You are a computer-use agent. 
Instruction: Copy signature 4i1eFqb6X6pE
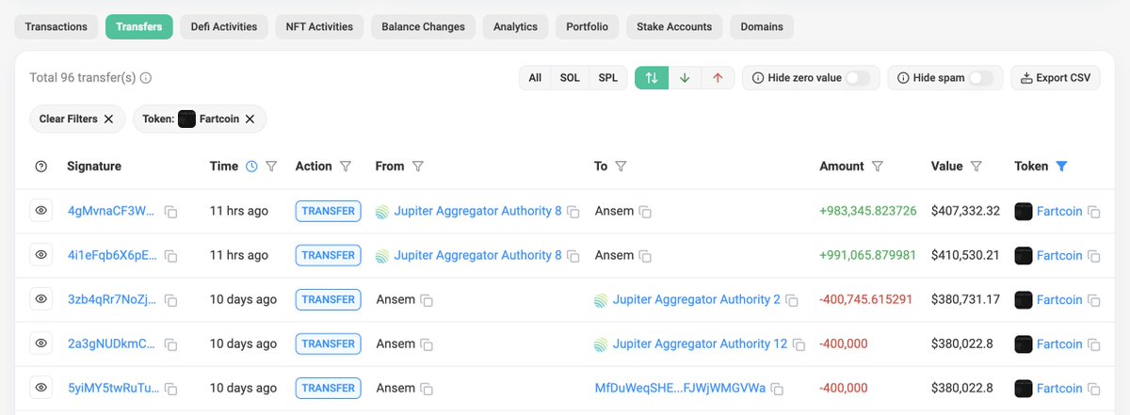pos(171,256)
